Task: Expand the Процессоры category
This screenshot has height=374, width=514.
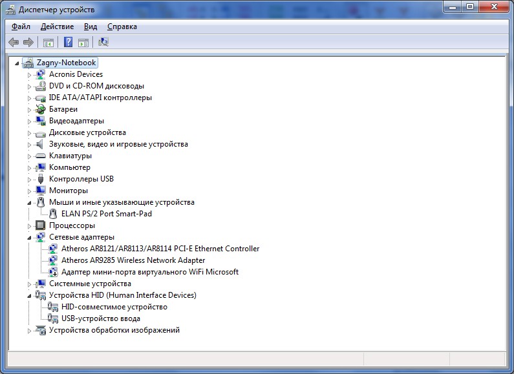Action: click(29, 226)
